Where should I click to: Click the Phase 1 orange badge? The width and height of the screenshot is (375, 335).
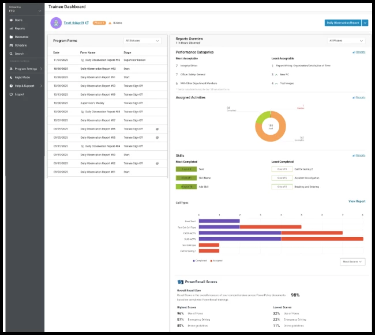(99, 23)
